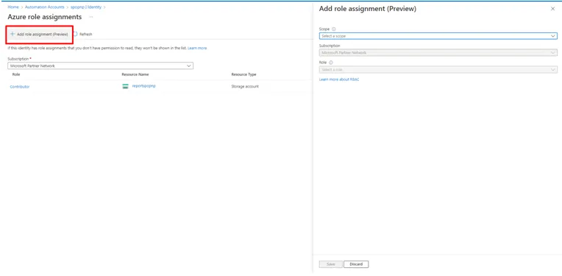Click the Azure role assignments page title
Screen dimensions: 562x276
click(x=45, y=17)
